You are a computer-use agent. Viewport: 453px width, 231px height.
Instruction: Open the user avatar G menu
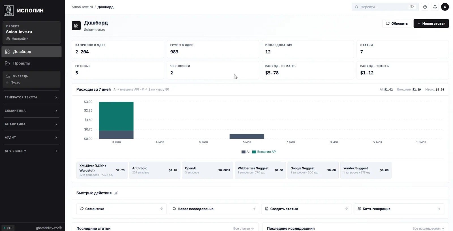tap(445, 7)
